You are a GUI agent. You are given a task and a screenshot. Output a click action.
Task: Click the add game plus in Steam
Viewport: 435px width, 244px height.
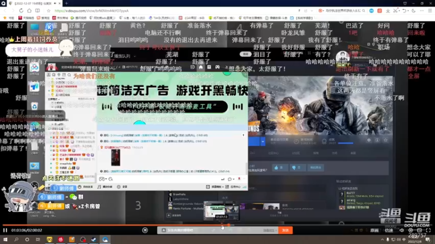(x=169, y=215)
